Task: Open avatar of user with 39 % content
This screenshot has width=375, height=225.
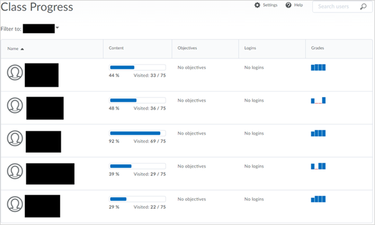Action: coord(15,171)
